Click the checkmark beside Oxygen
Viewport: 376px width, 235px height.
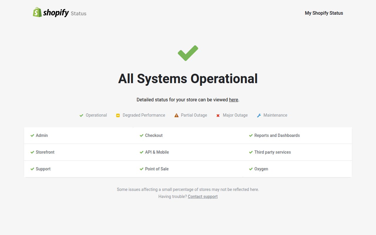click(251, 169)
